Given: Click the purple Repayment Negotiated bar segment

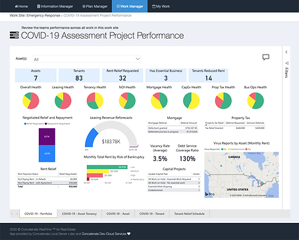Looking at the screenshot, I should pos(47,137).
